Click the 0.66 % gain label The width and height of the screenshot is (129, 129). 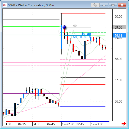pyautogui.click(x=86, y=37)
